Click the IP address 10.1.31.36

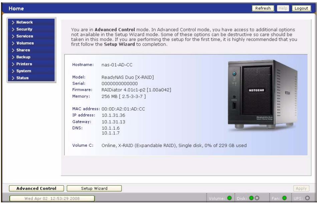point(113,115)
